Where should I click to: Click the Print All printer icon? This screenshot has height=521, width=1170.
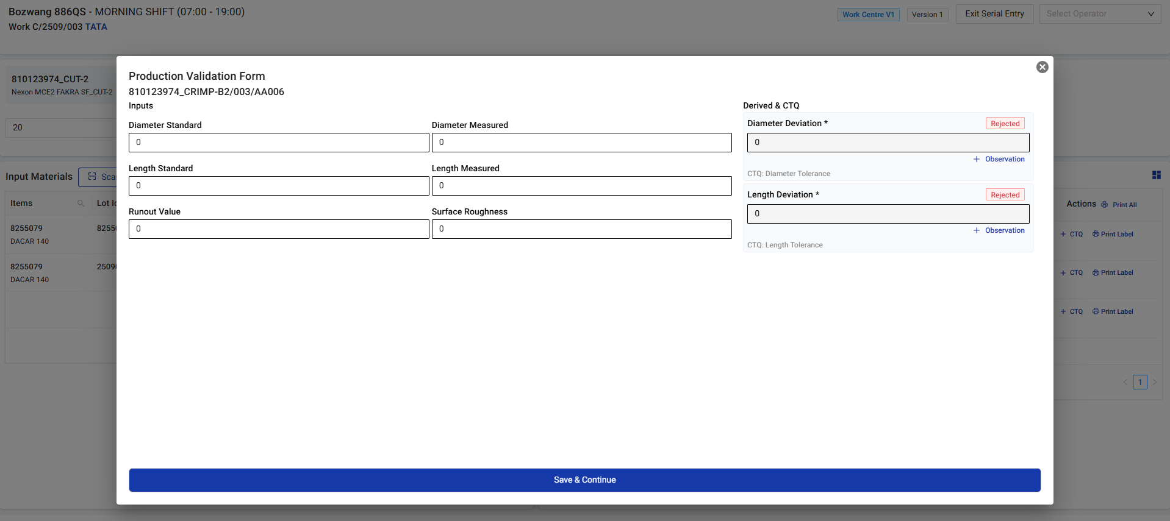click(x=1105, y=205)
